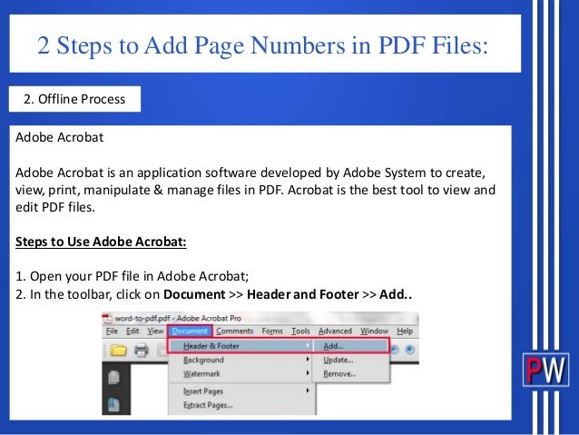Click the highlighted Document menu
Image resolution: width=579 pixels, height=435 pixels.
point(190,331)
